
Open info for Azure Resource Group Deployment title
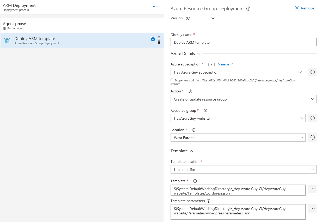(248, 9)
